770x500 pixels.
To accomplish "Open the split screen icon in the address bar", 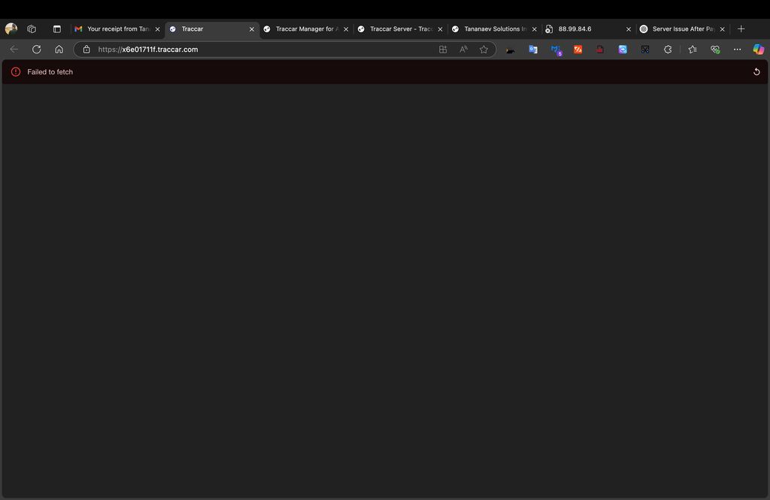I will pos(443,49).
